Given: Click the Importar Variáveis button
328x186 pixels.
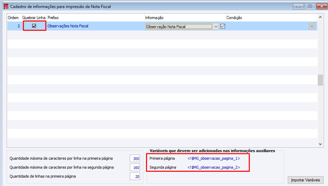Looking at the screenshot, I should 305,180.
